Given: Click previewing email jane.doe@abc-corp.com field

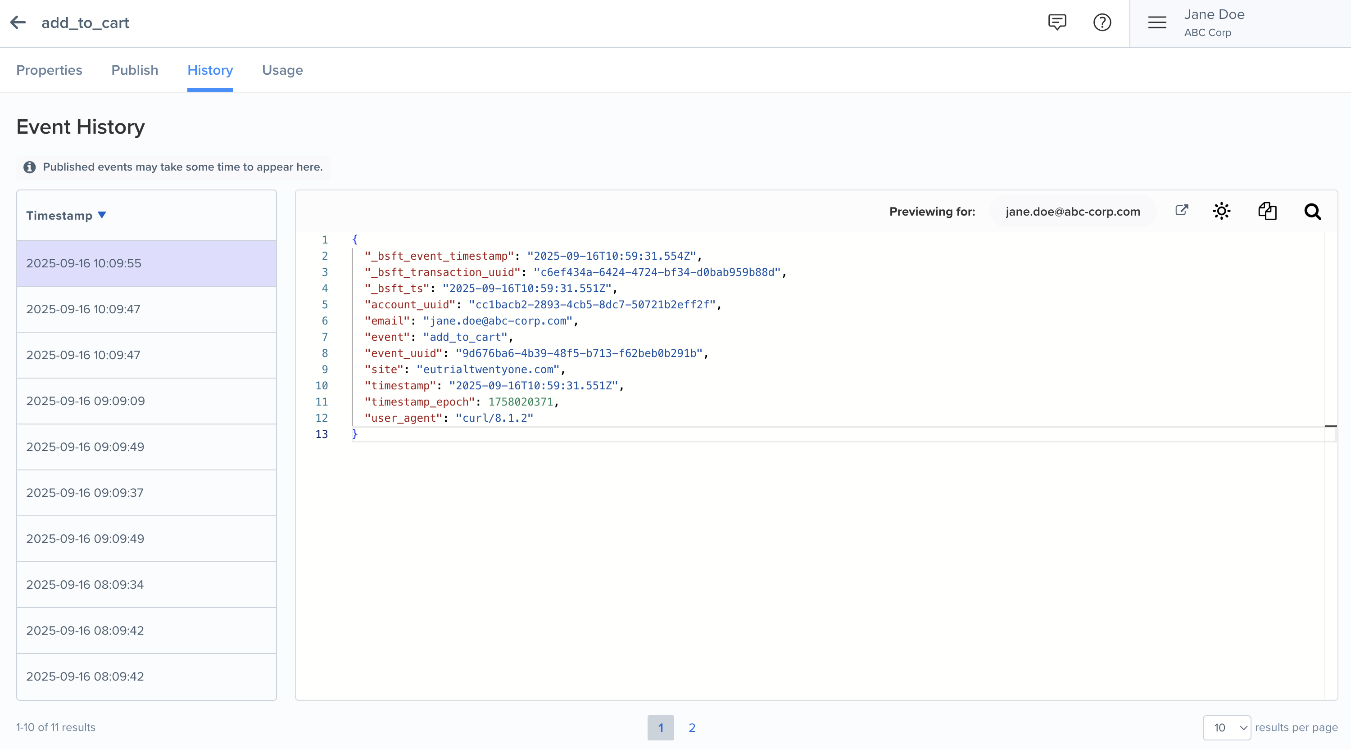Looking at the screenshot, I should (1073, 212).
